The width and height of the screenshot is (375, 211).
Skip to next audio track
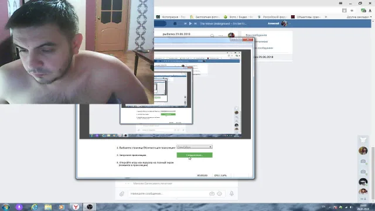click(195, 23)
